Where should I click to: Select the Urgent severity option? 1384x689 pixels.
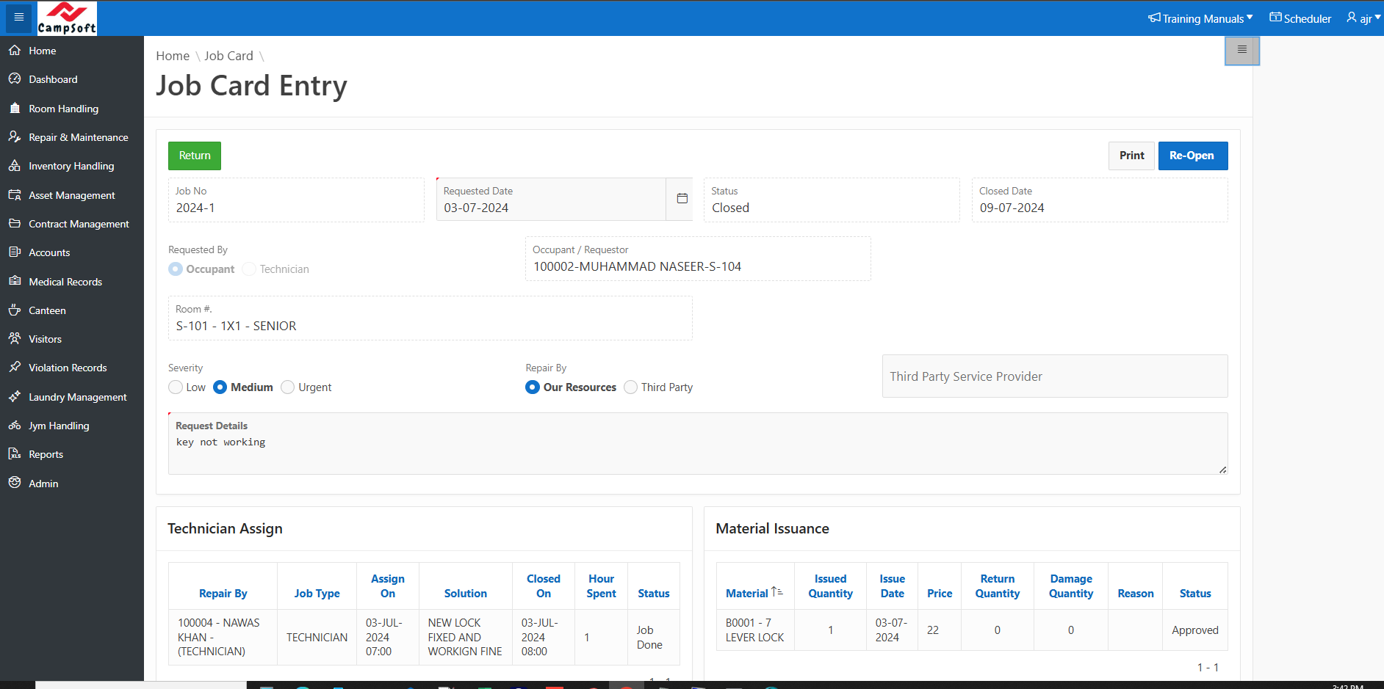tap(288, 387)
